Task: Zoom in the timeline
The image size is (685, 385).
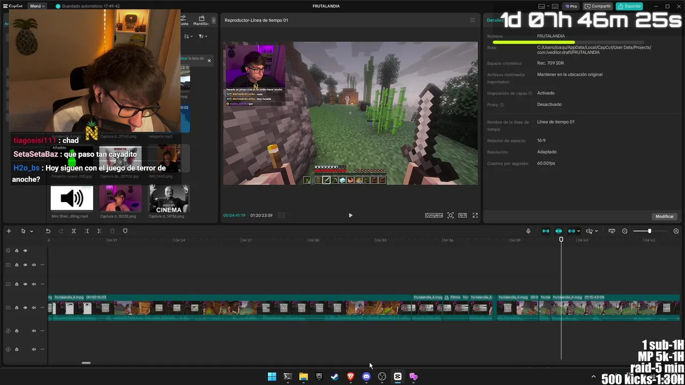Action: tap(676, 231)
